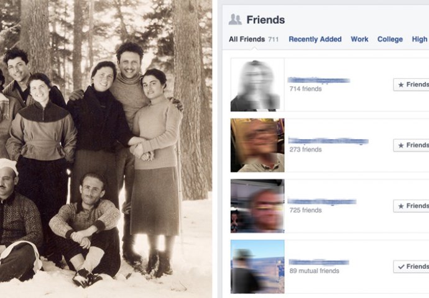Select the All Friends 711 tab
Image resolution: width=429 pixels, height=298 pixels.
click(254, 39)
